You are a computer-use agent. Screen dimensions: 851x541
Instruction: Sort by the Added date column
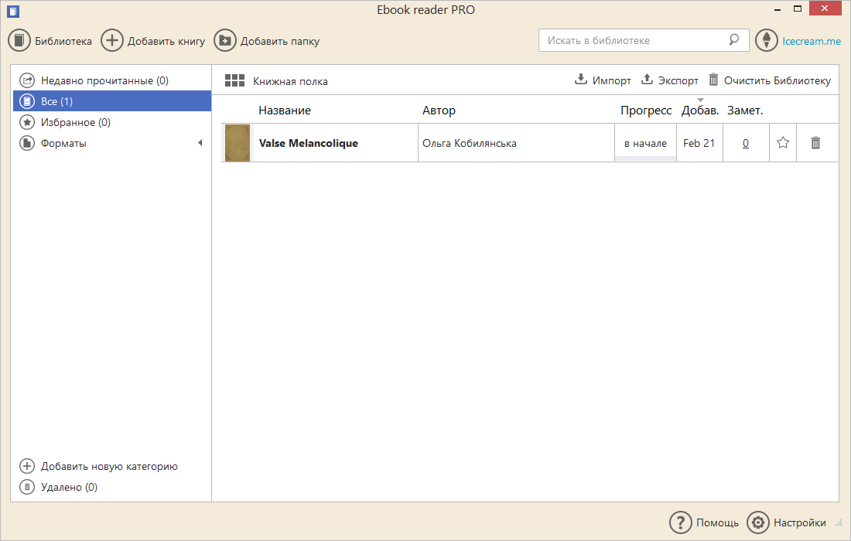pos(699,111)
